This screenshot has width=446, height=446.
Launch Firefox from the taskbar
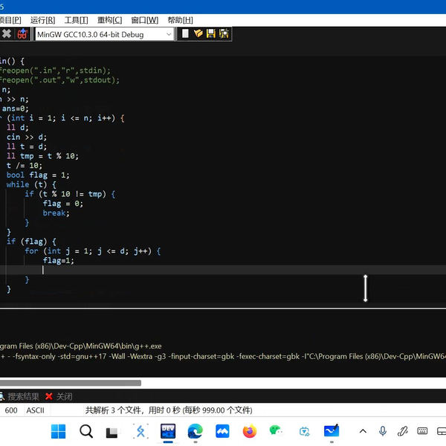click(249, 431)
